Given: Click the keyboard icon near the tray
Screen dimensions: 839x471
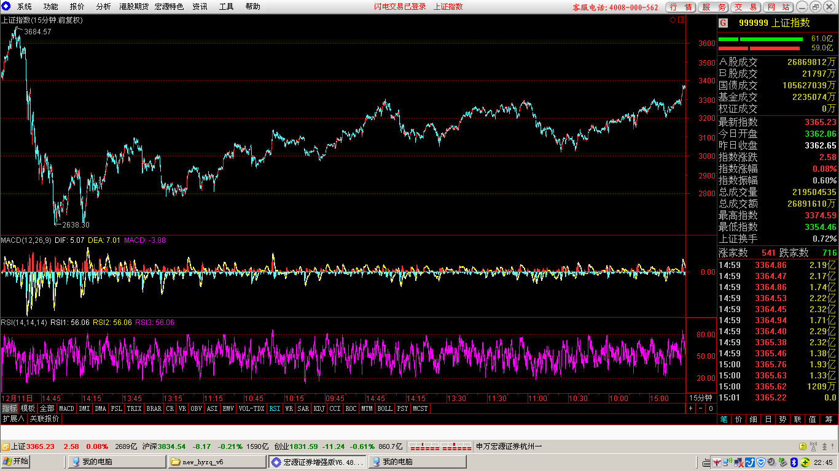Looking at the screenshot, I should [x=706, y=462].
